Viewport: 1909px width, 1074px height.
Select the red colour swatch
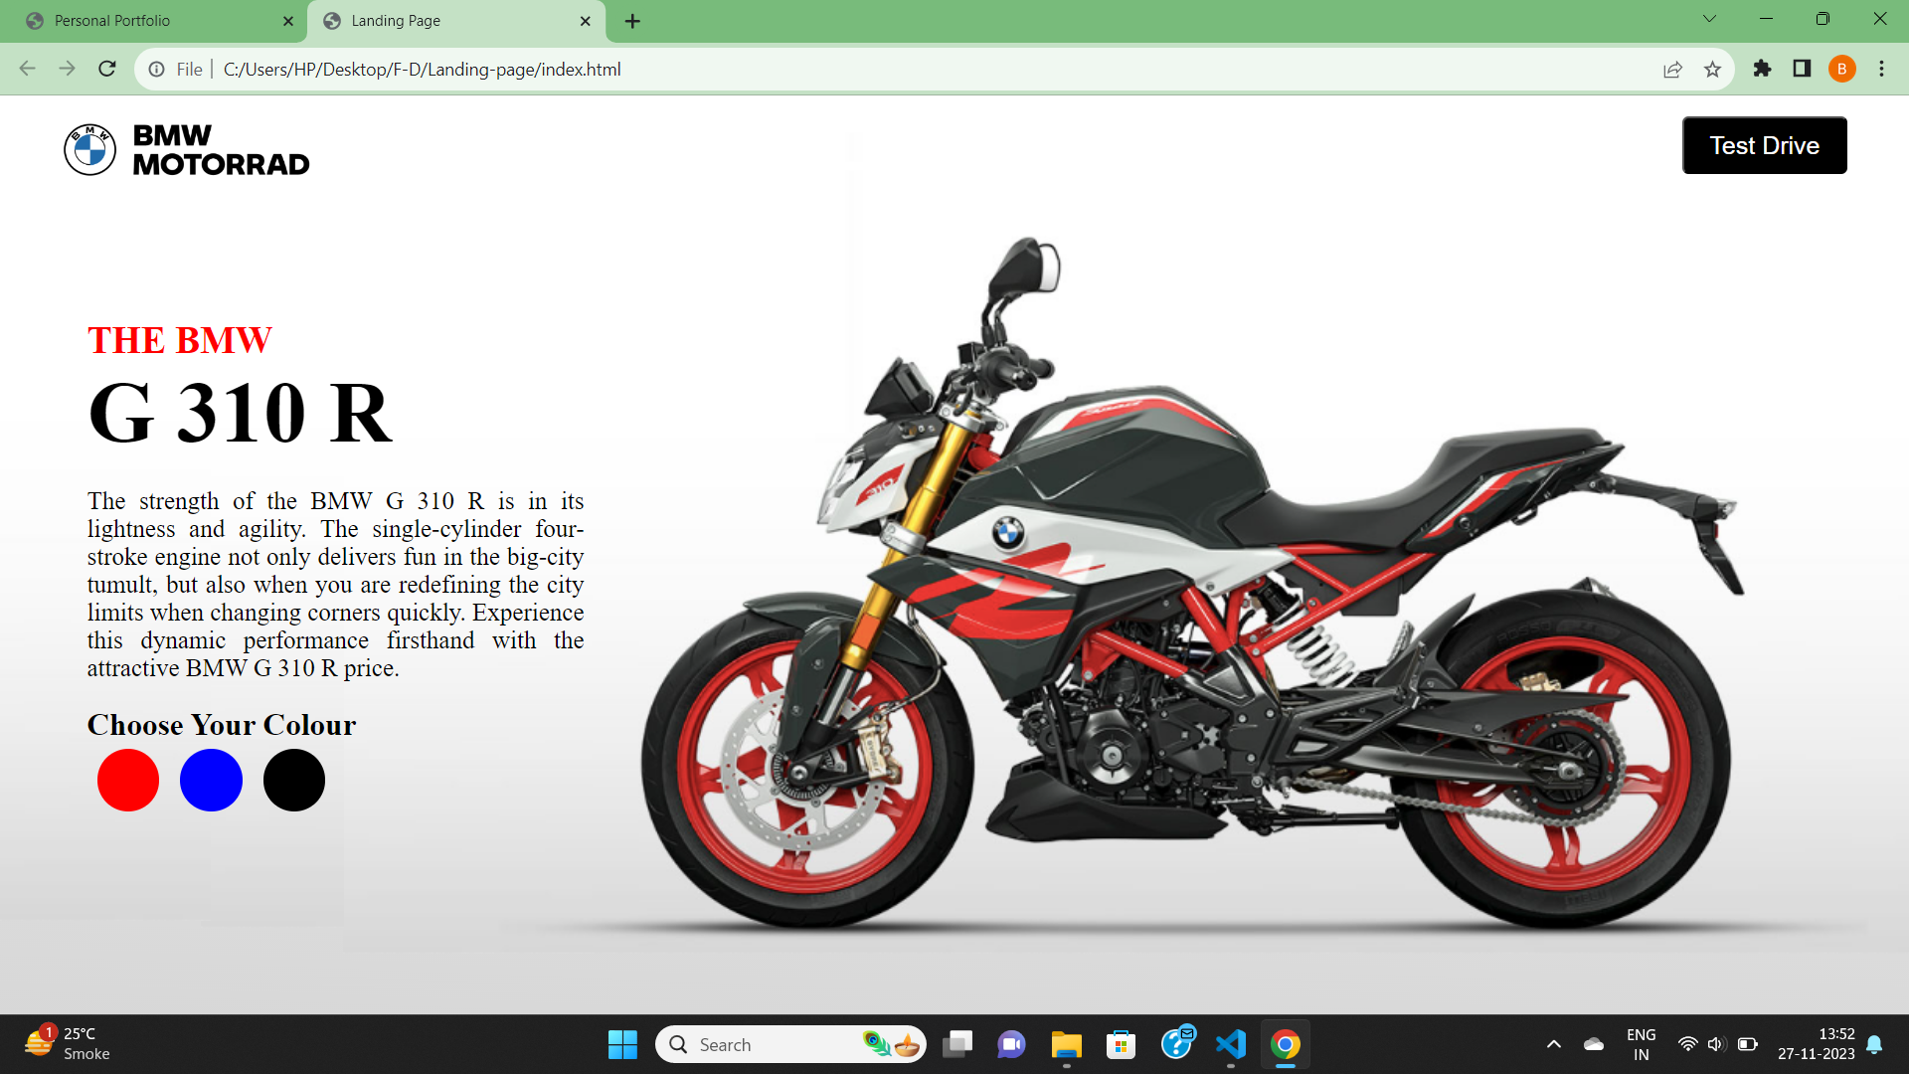128,781
